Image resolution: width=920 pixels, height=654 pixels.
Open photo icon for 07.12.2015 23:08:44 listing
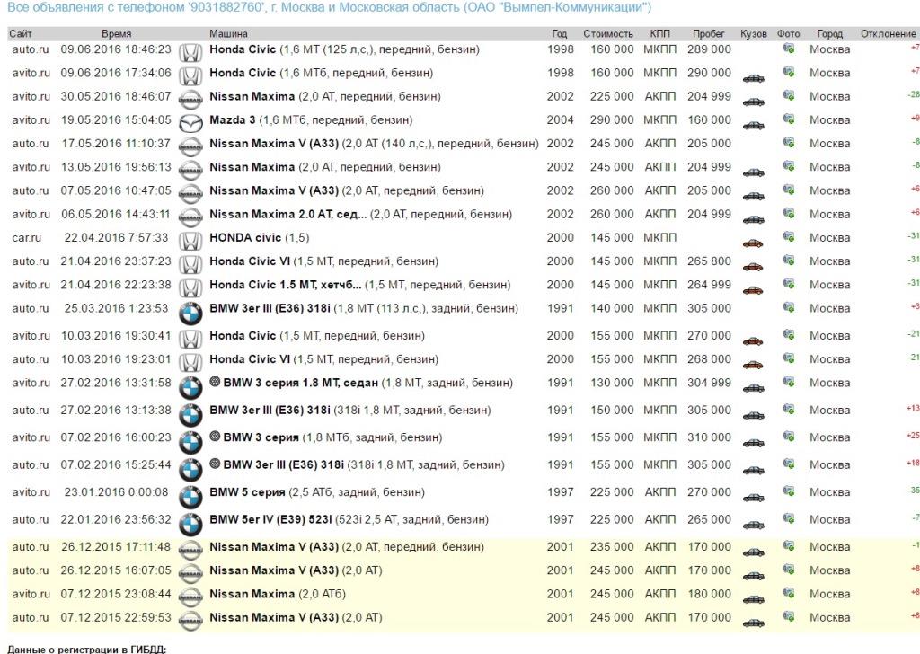[x=789, y=593]
